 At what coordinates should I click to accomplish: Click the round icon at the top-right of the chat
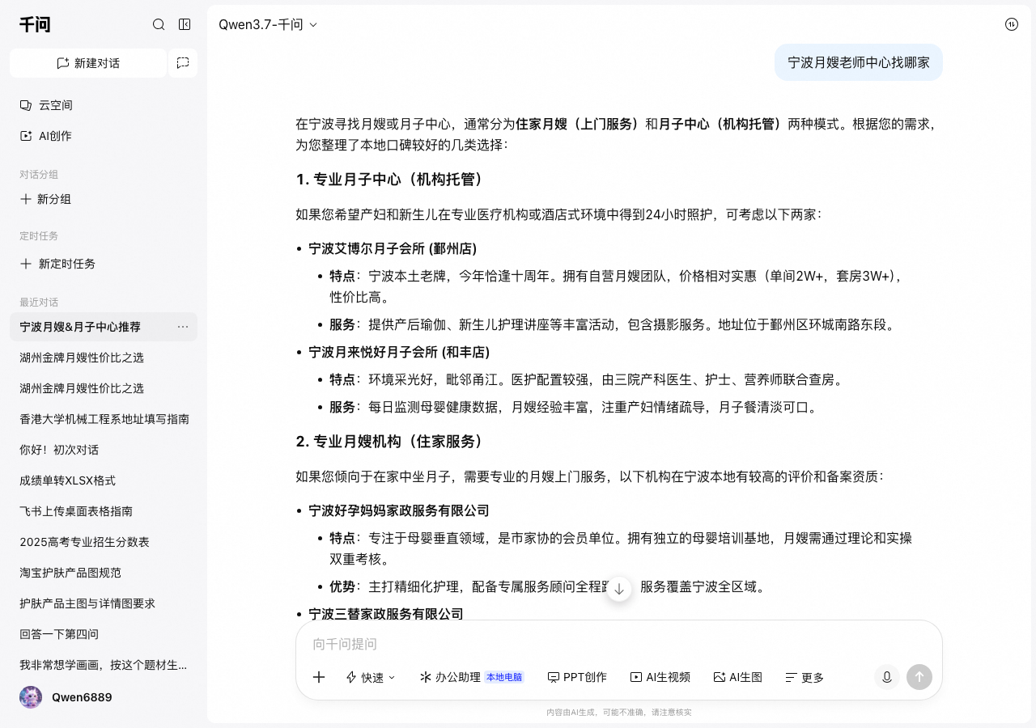(1012, 24)
